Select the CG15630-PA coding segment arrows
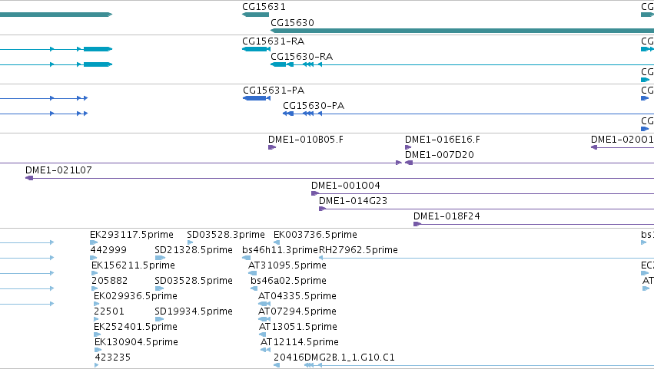 302,114
